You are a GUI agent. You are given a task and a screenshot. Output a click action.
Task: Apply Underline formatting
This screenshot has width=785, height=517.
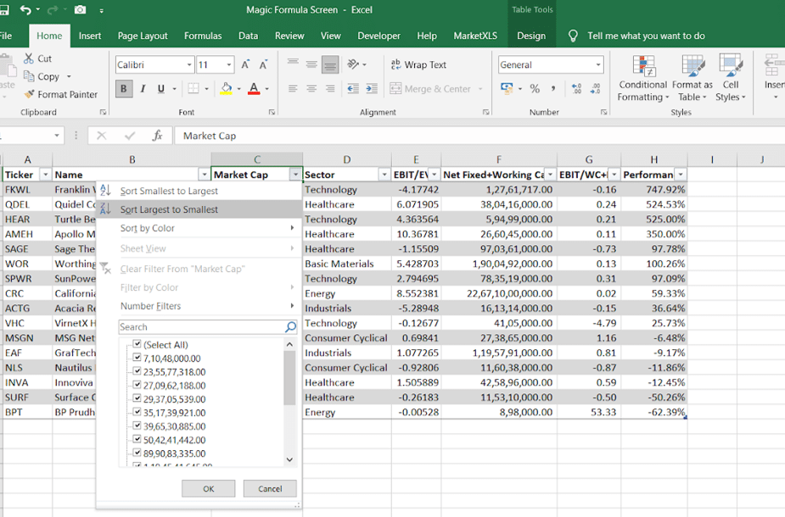click(160, 88)
